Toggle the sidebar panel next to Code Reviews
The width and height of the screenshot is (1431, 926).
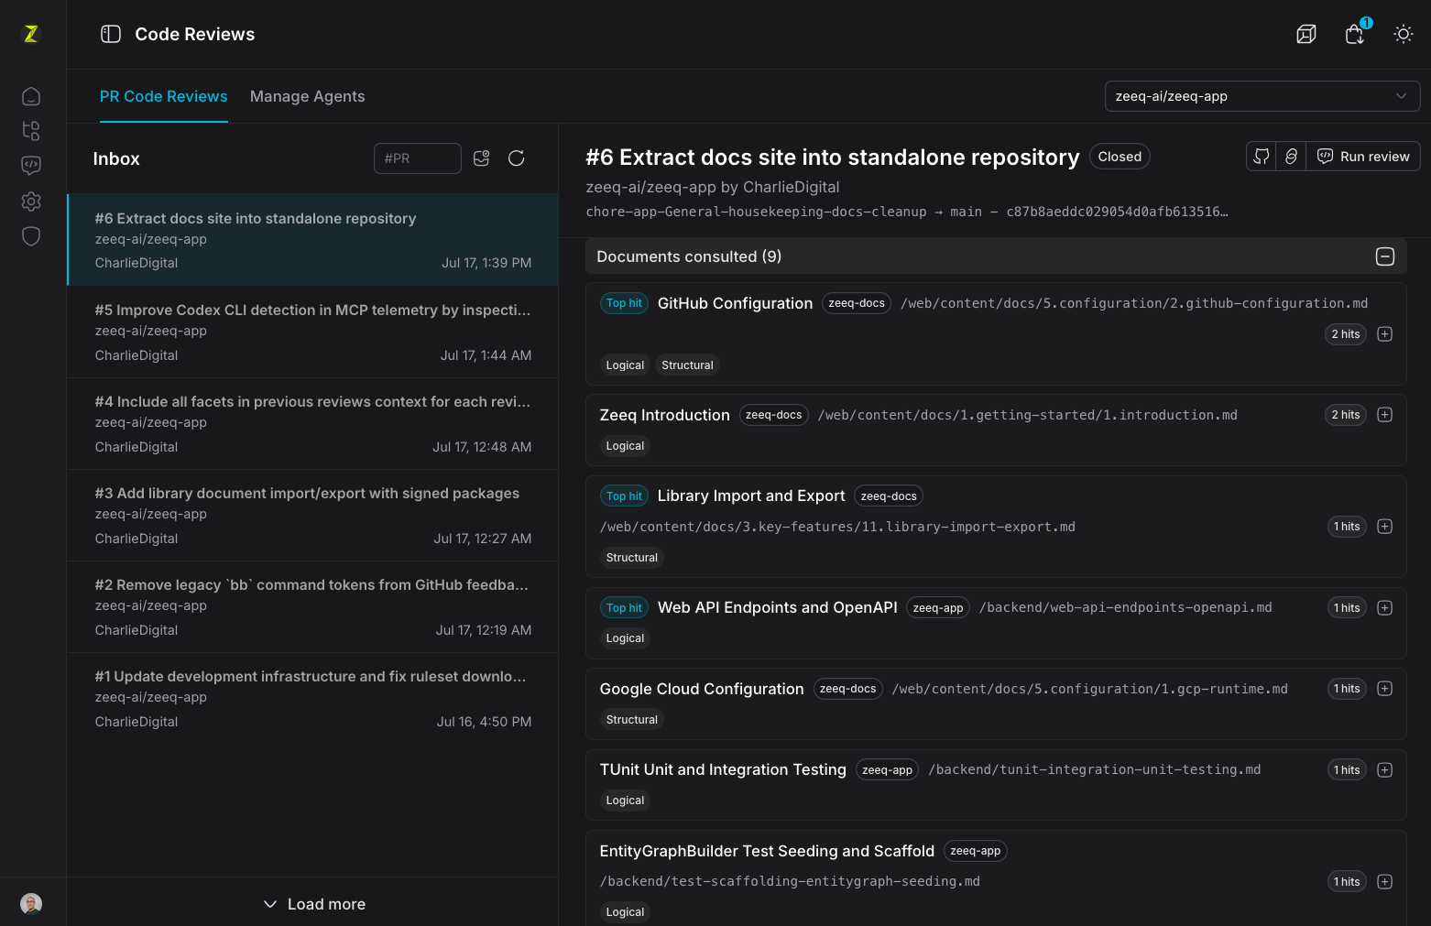(x=111, y=34)
